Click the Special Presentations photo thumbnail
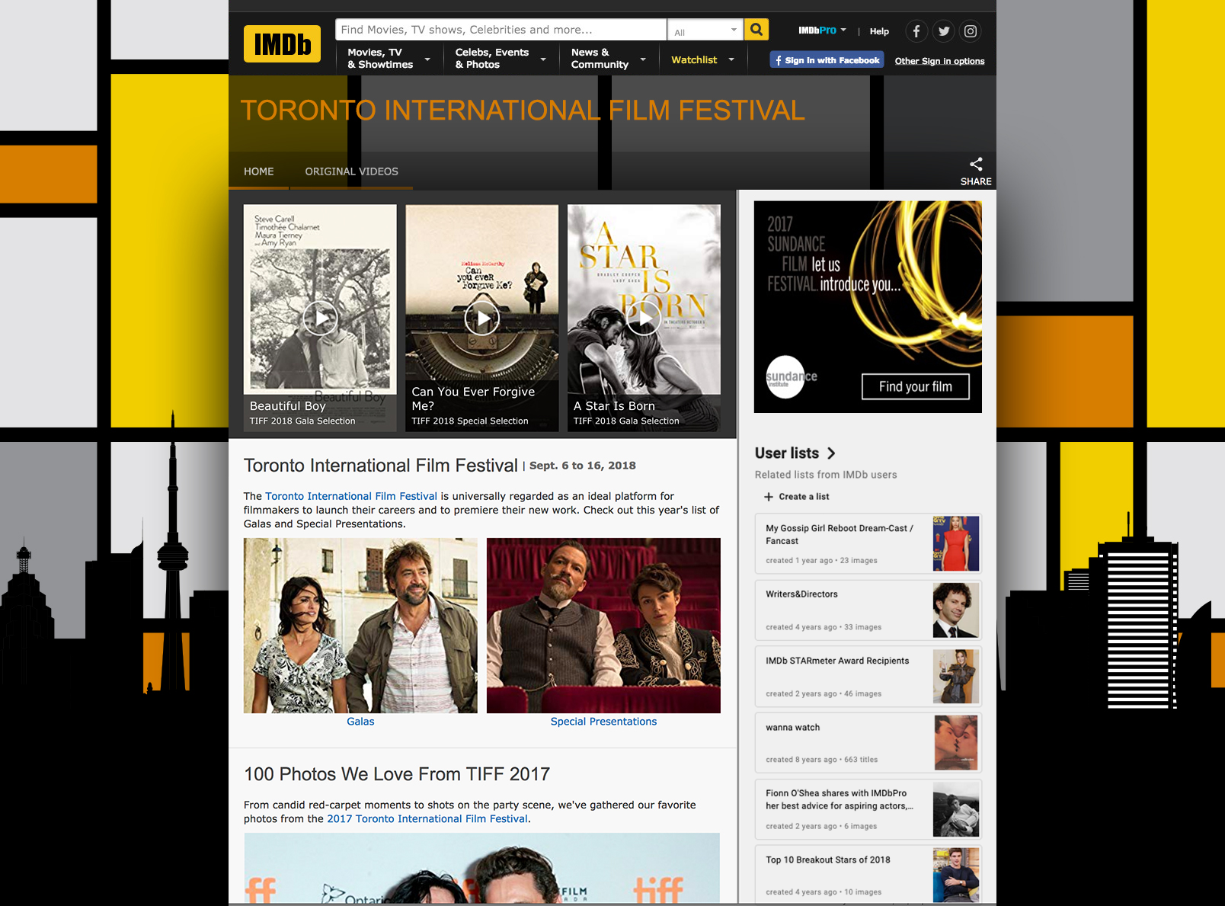 click(603, 626)
